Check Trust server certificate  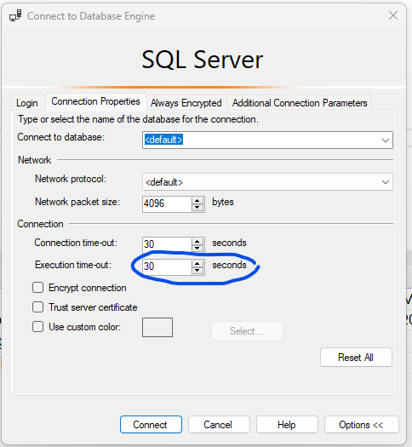pyautogui.click(x=38, y=307)
